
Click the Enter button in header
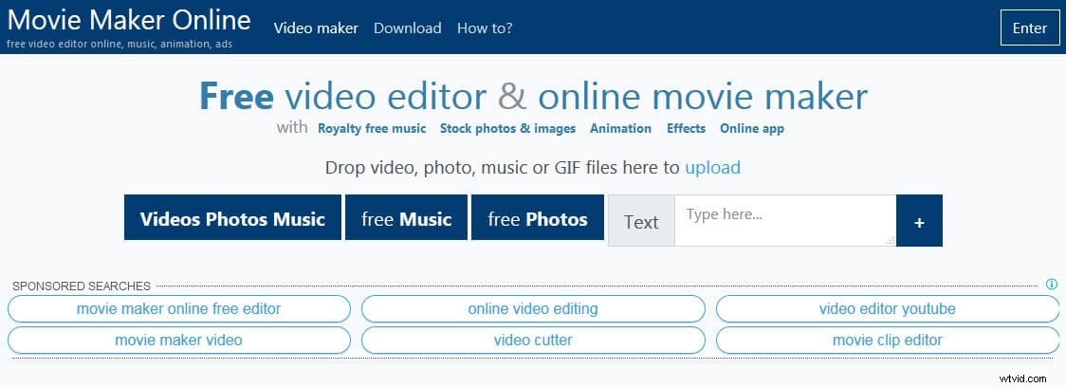pos(1029,28)
